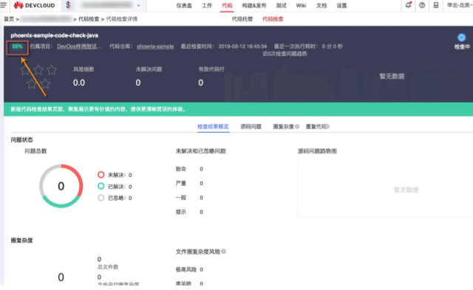Click the 最近检查时间 timestamp 2019-03-12
The height and width of the screenshot is (290, 473).
[242, 46]
